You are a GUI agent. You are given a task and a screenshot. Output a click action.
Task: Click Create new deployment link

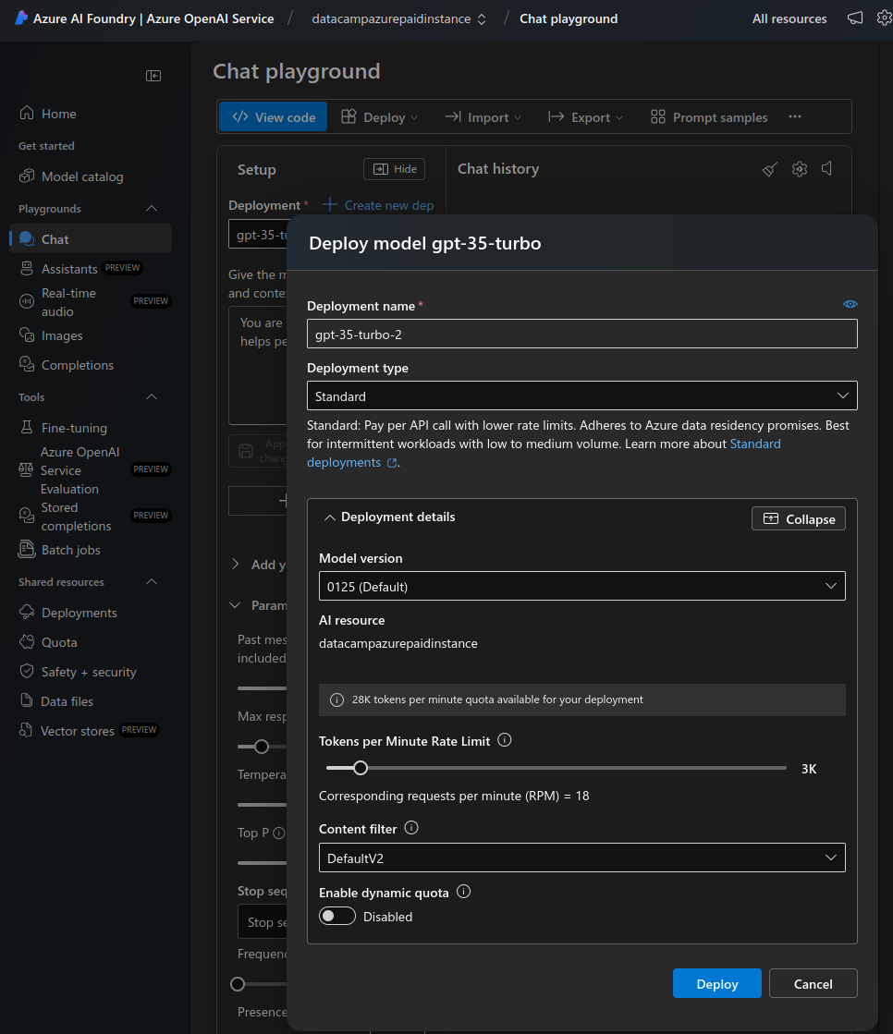(379, 205)
